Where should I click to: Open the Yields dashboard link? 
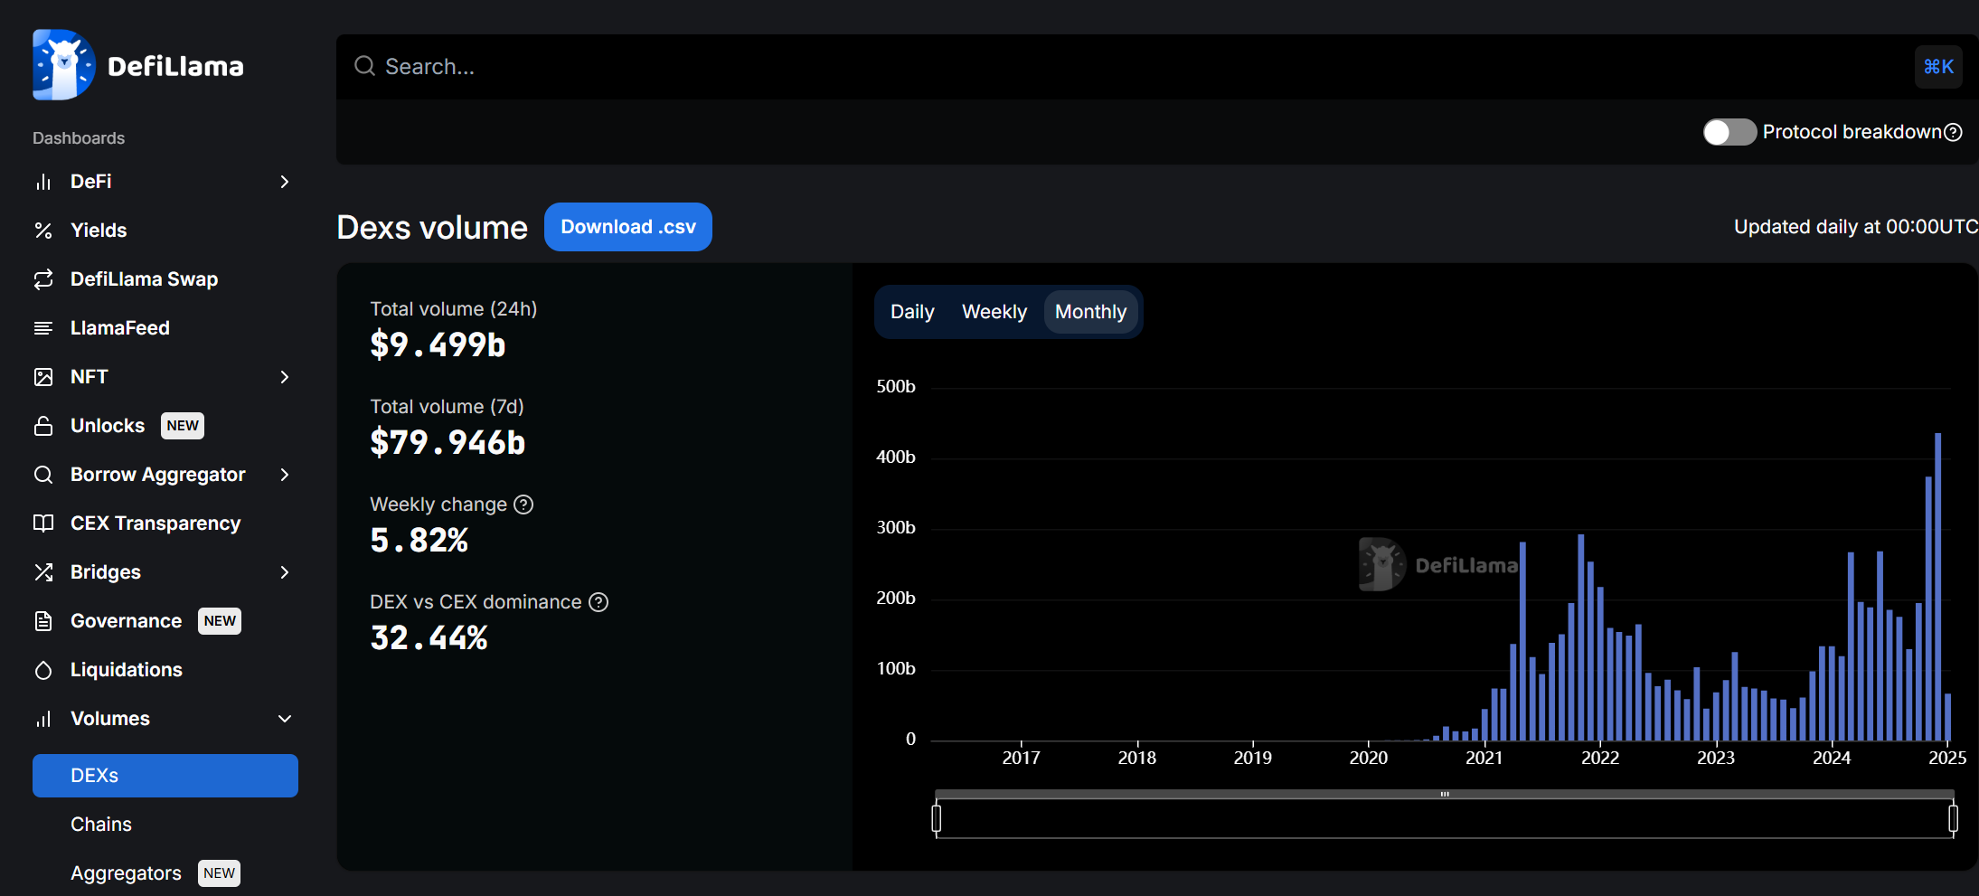tap(99, 231)
